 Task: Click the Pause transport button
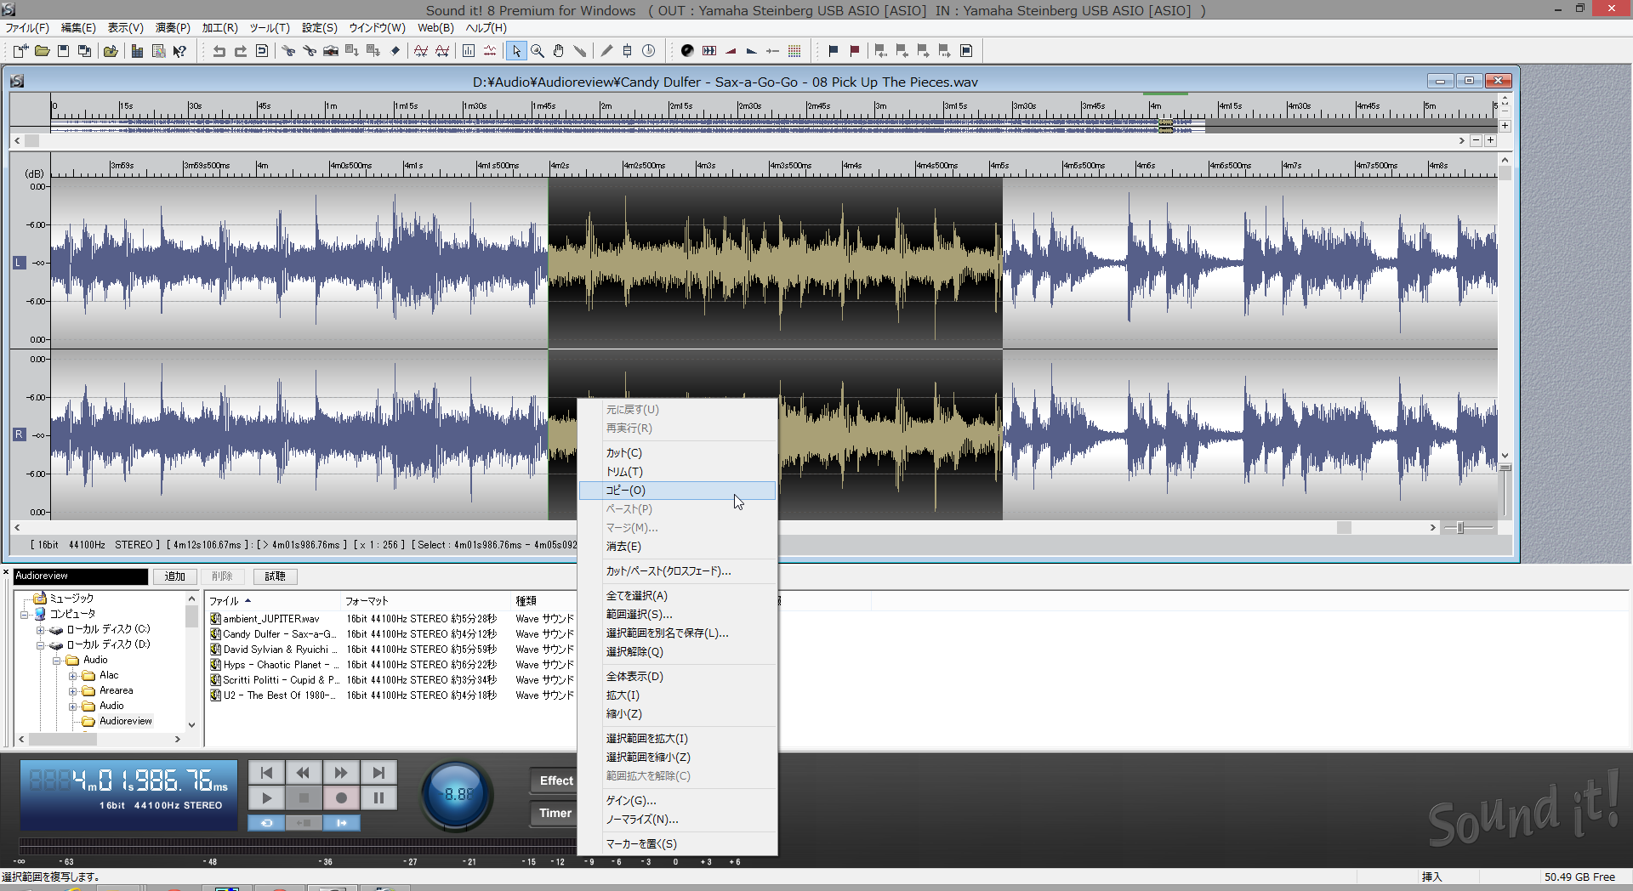[378, 797]
